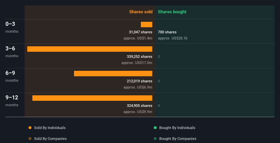The height and width of the screenshot is (143, 280).
Task: Click the 9–12 months row label
Action: 12,101
